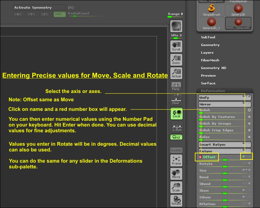Image resolution: width=260 pixels, height=208 pixels.
Task: Click the Size deformation slider
Action: click(x=225, y=171)
